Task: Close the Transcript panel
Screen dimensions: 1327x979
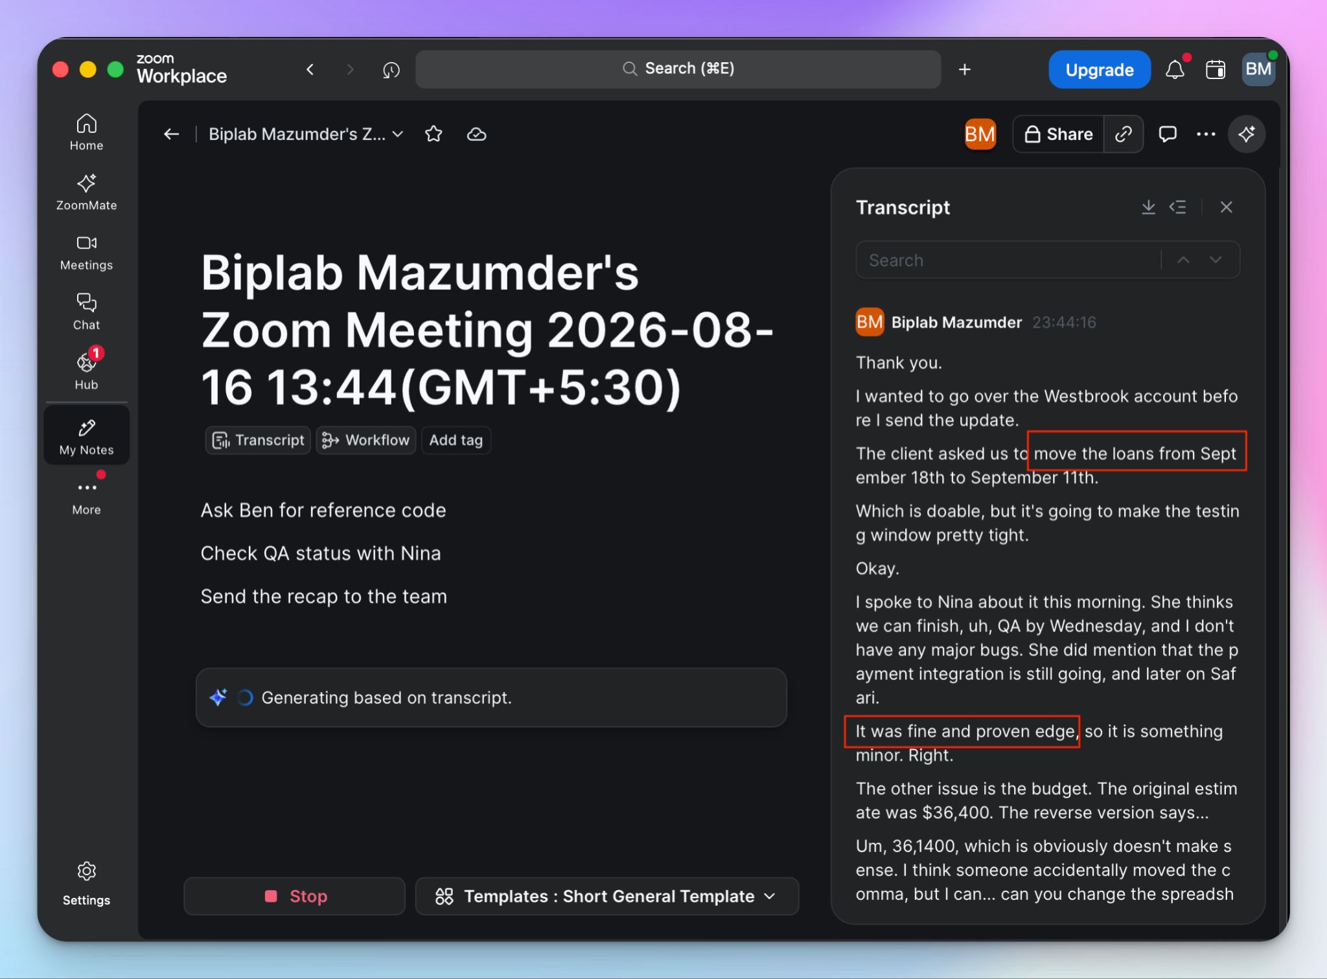Action: click(1226, 207)
